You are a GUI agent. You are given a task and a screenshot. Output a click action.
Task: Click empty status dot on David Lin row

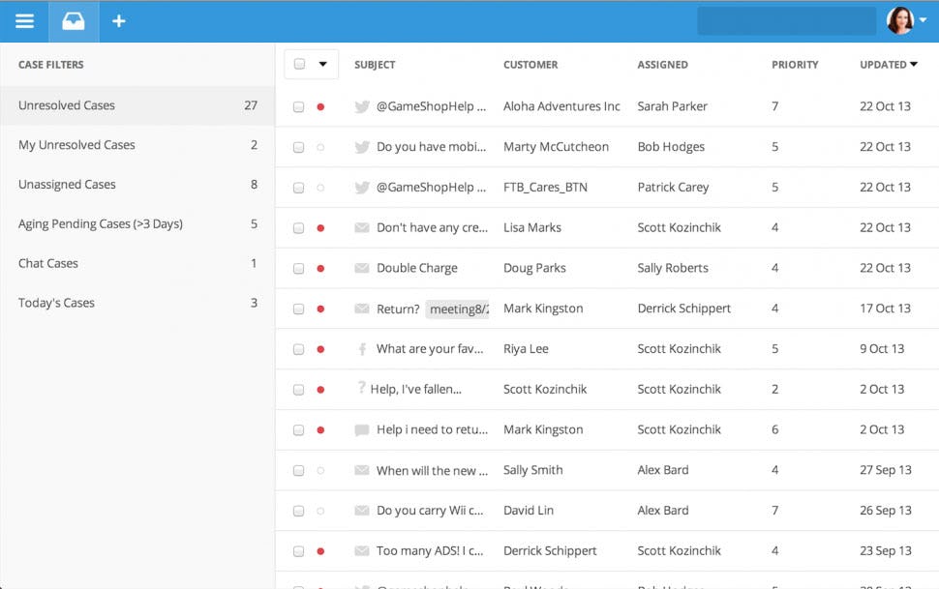point(320,512)
